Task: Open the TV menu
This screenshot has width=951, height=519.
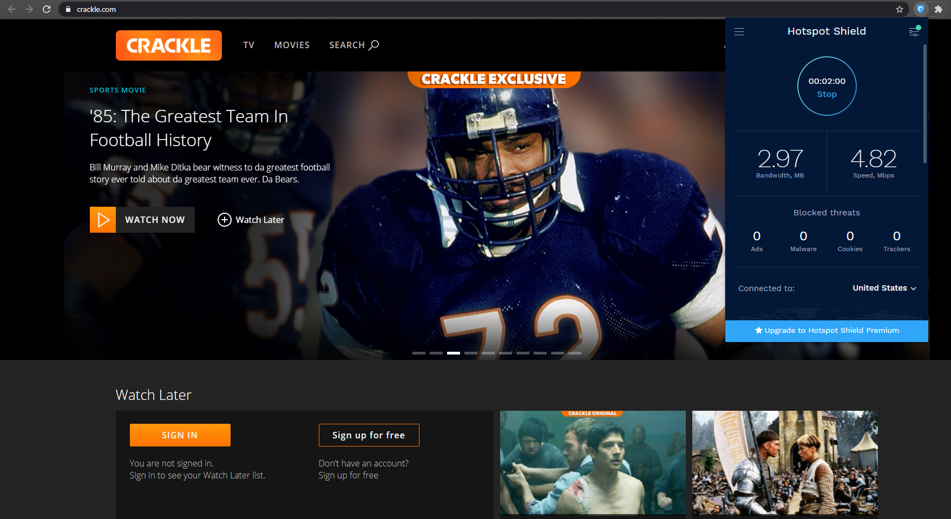Action: click(248, 45)
